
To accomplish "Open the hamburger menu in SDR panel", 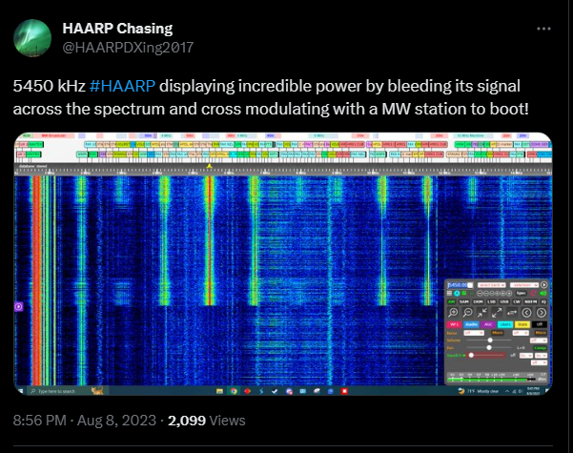I will 449,293.
